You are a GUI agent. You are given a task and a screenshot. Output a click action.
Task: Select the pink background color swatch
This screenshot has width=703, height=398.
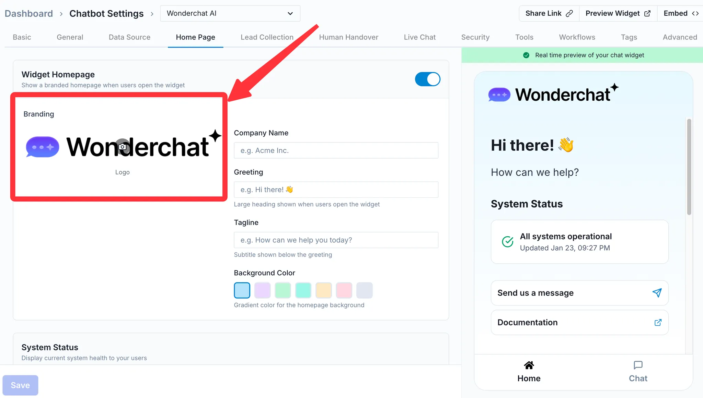pos(344,290)
